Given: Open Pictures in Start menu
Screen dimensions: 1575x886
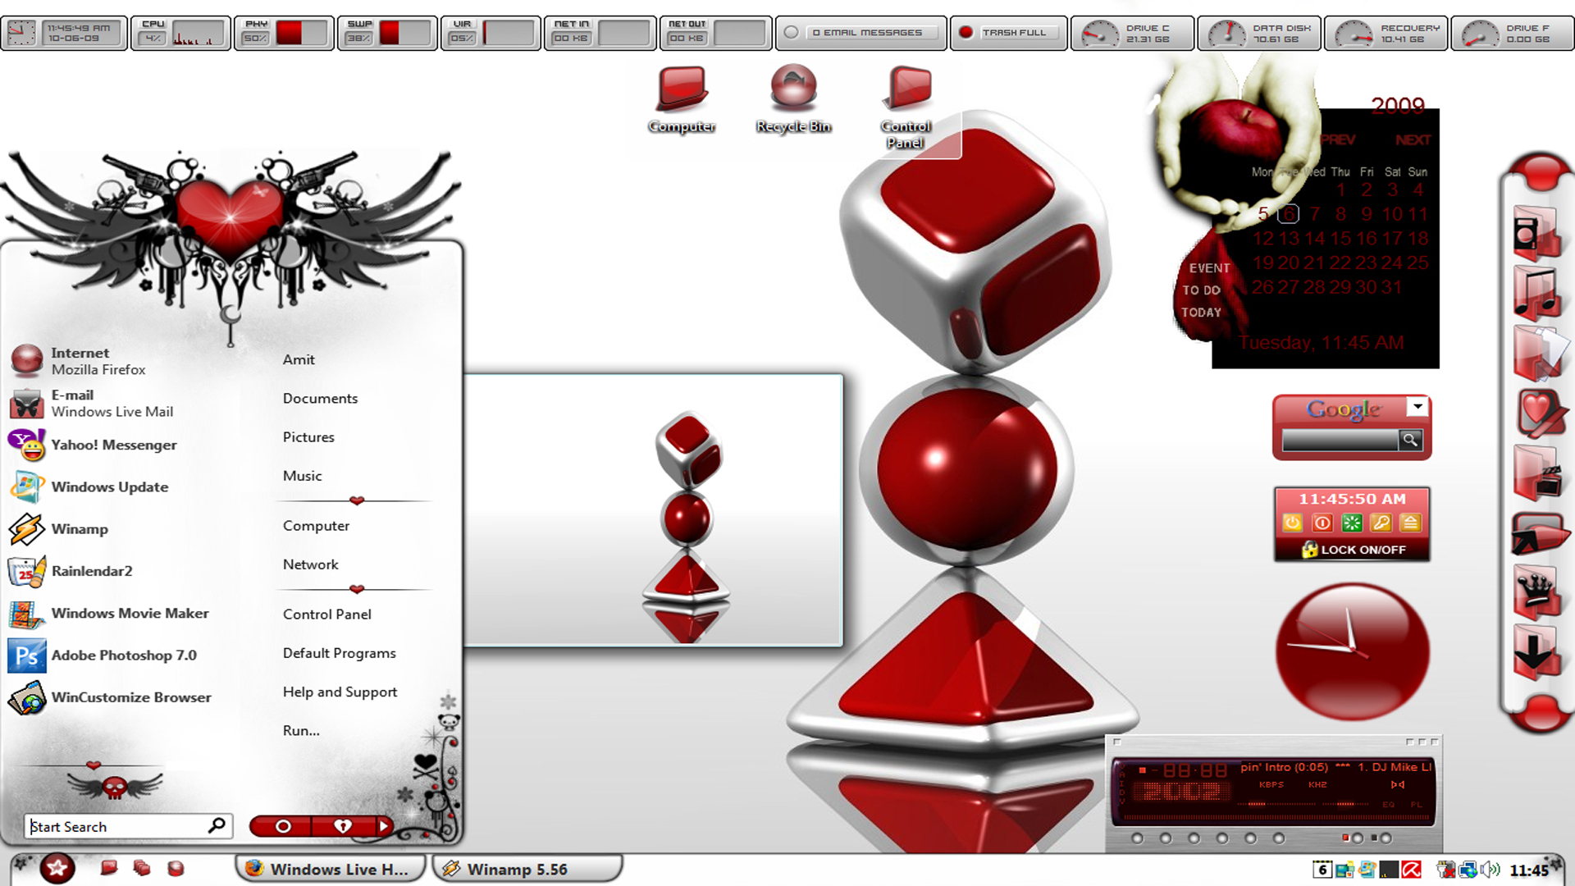Looking at the screenshot, I should [x=308, y=437].
